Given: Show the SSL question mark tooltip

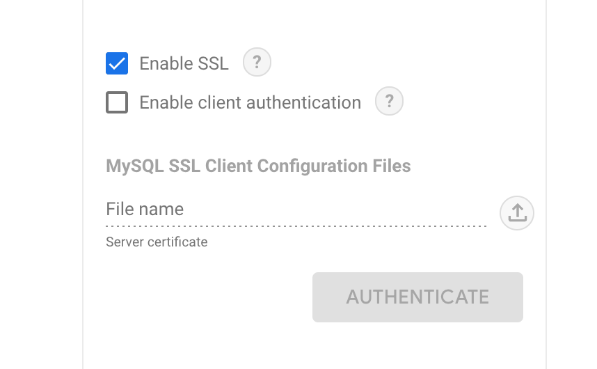Looking at the screenshot, I should 257,63.
